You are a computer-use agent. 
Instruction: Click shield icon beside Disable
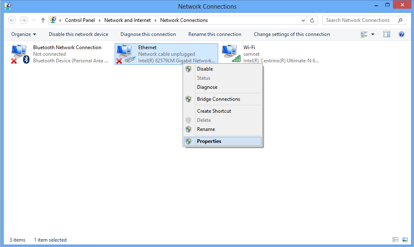click(x=188, y=69)
